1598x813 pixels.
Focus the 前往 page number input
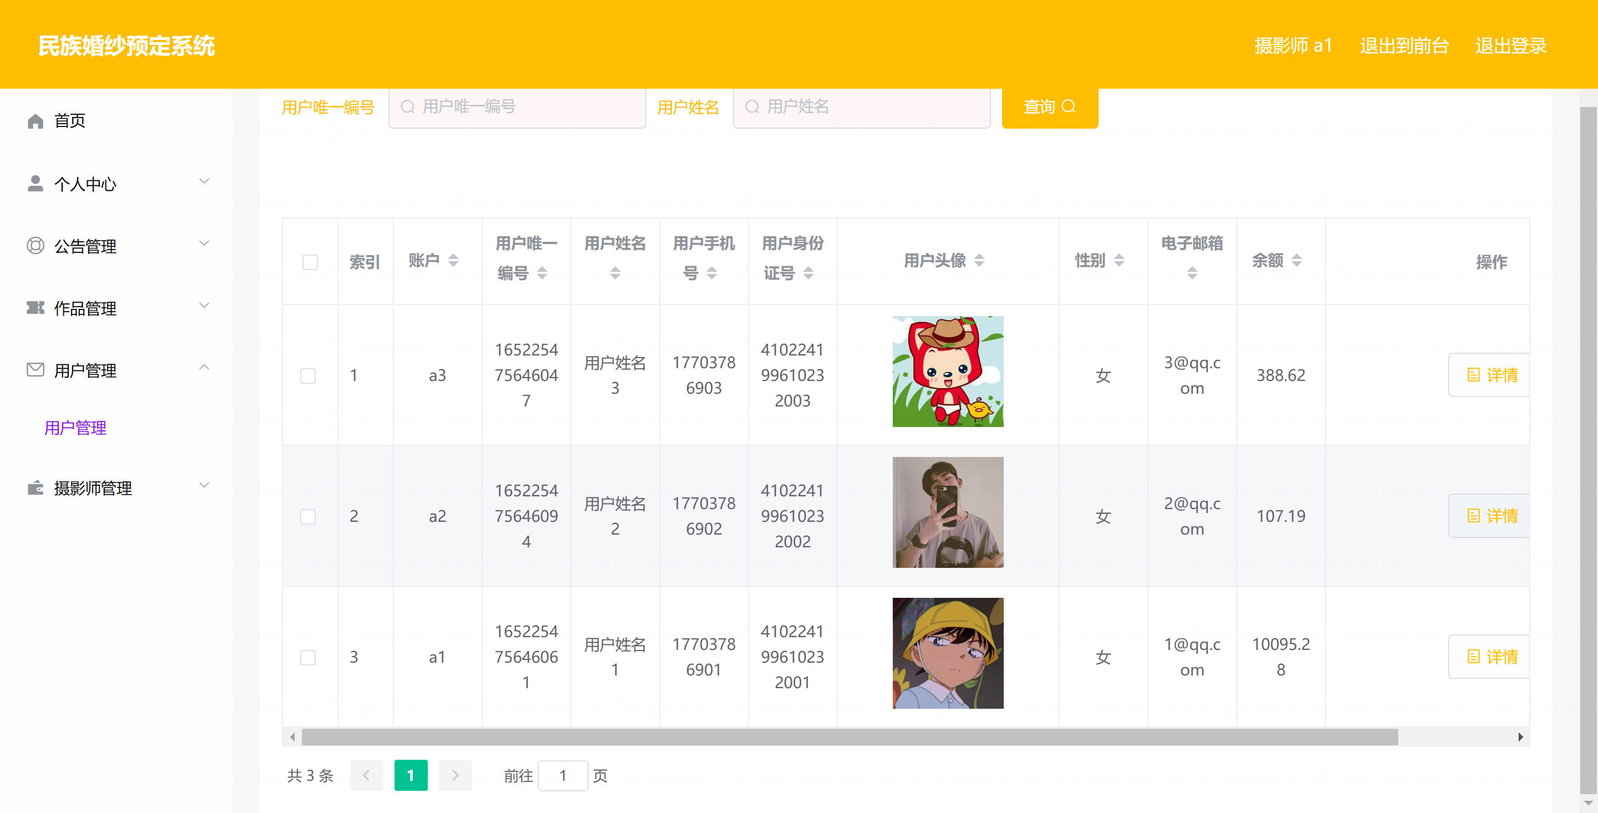(x=563, y=775)
